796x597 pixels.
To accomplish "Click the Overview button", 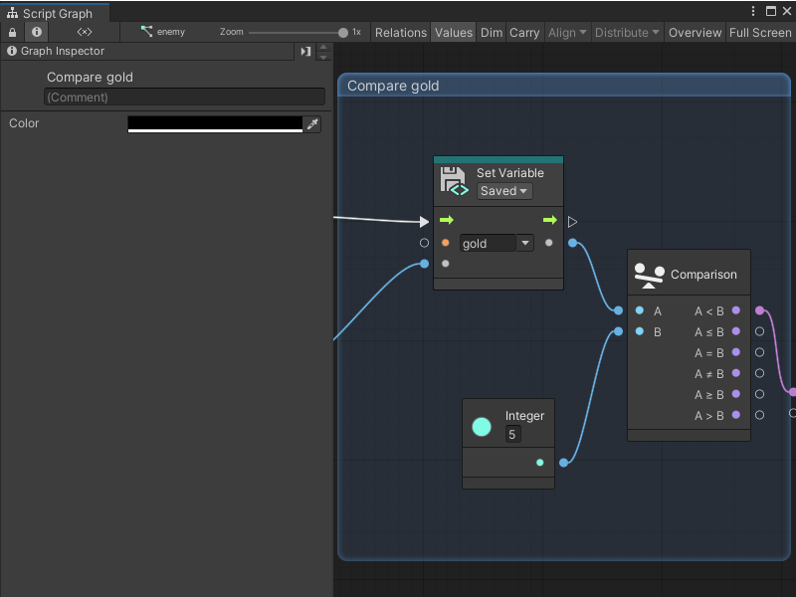I will [x=695, y=32].
